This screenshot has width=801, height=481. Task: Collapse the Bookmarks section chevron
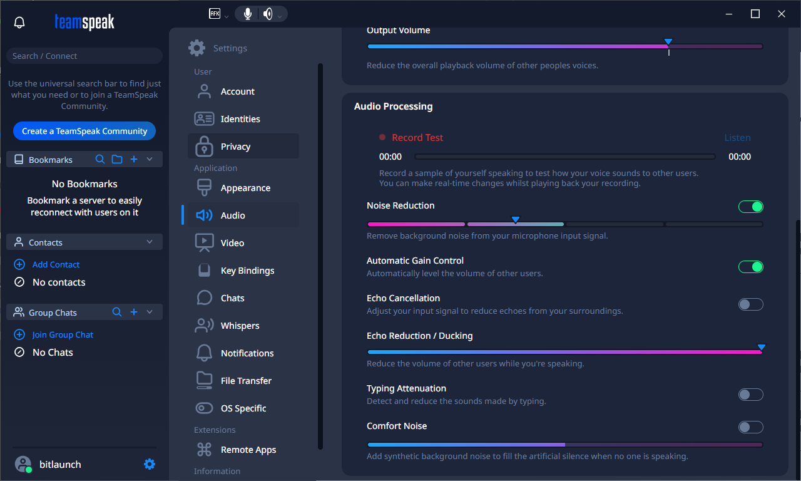pos(150,160)
